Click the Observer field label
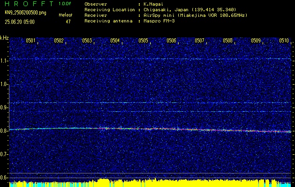Image resolution: width=295 pixels, height=187 pixels. [96, 4]
